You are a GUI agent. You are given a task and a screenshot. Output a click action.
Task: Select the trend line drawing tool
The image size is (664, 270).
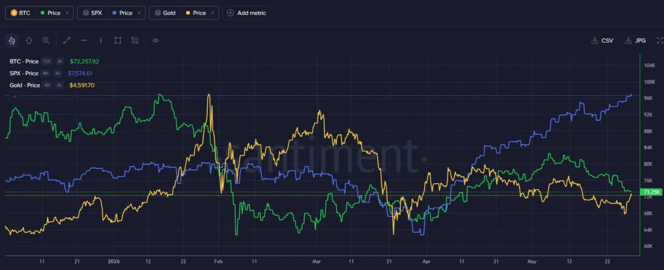(x=67, y=40)
